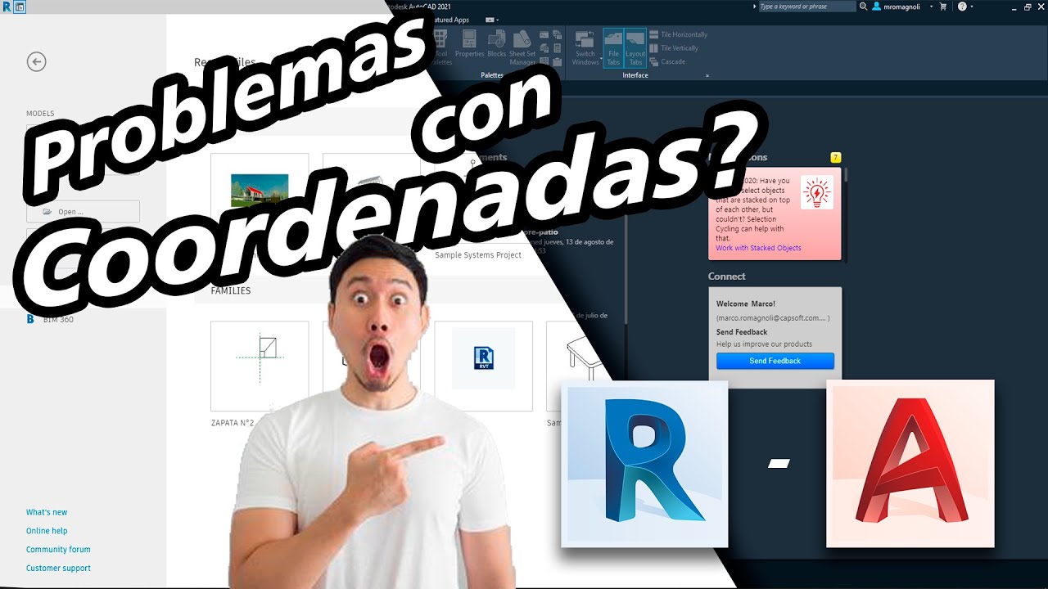
Task: Open the Sheet Set Manager
Action: (x=522, y=47)
